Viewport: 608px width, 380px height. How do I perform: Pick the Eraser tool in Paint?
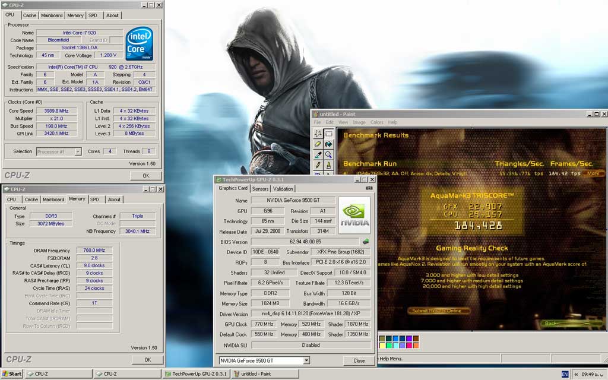(318, 144)
